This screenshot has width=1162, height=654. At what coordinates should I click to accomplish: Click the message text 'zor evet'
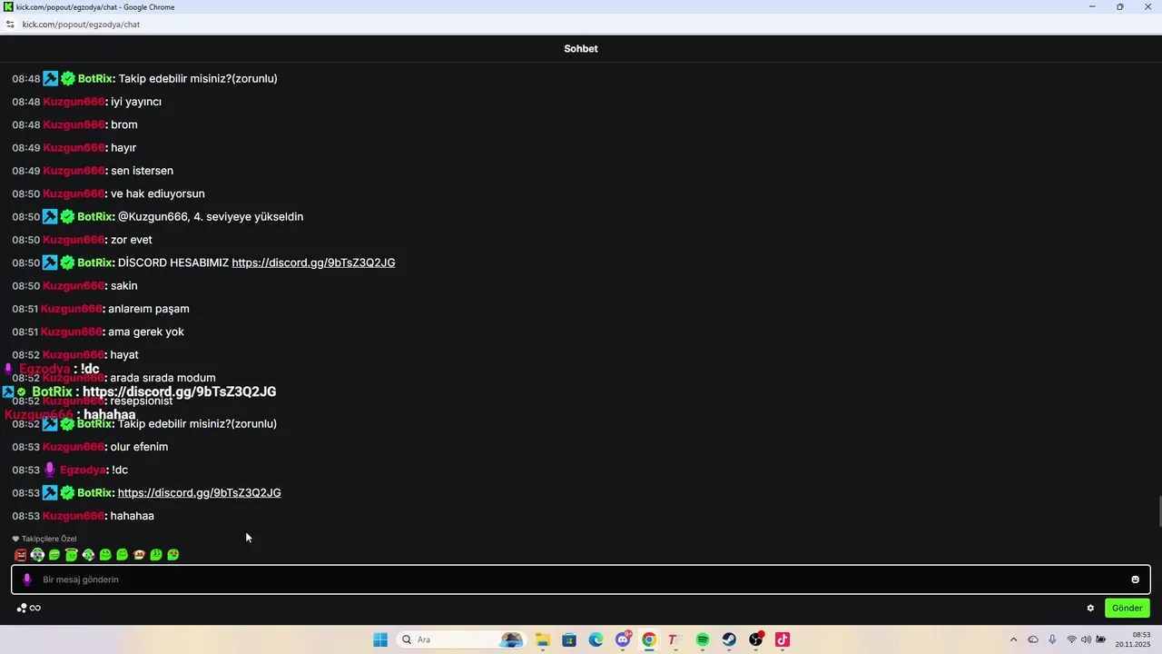tap(132, 240)
